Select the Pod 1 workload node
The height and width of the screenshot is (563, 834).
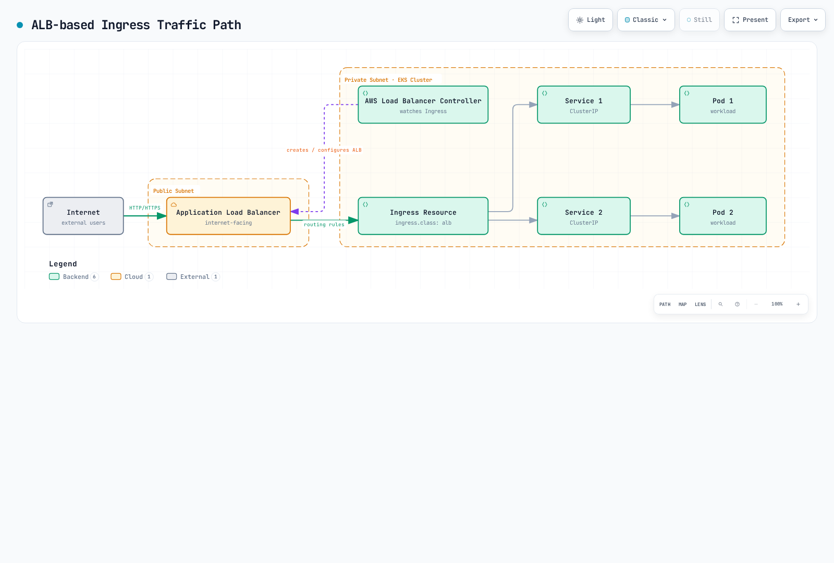coord(723,105)
